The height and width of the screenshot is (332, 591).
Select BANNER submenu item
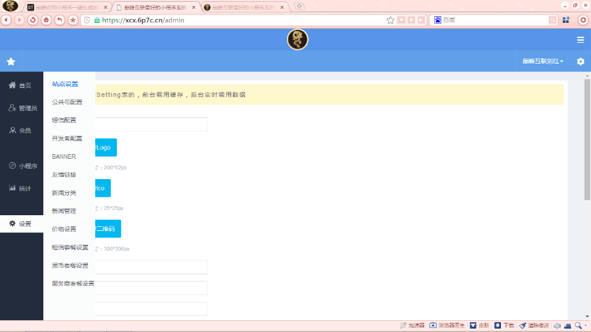coord(64,157)
